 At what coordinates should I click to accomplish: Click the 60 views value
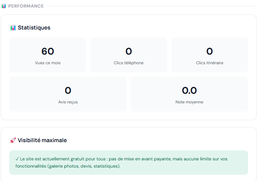(48, 51)
